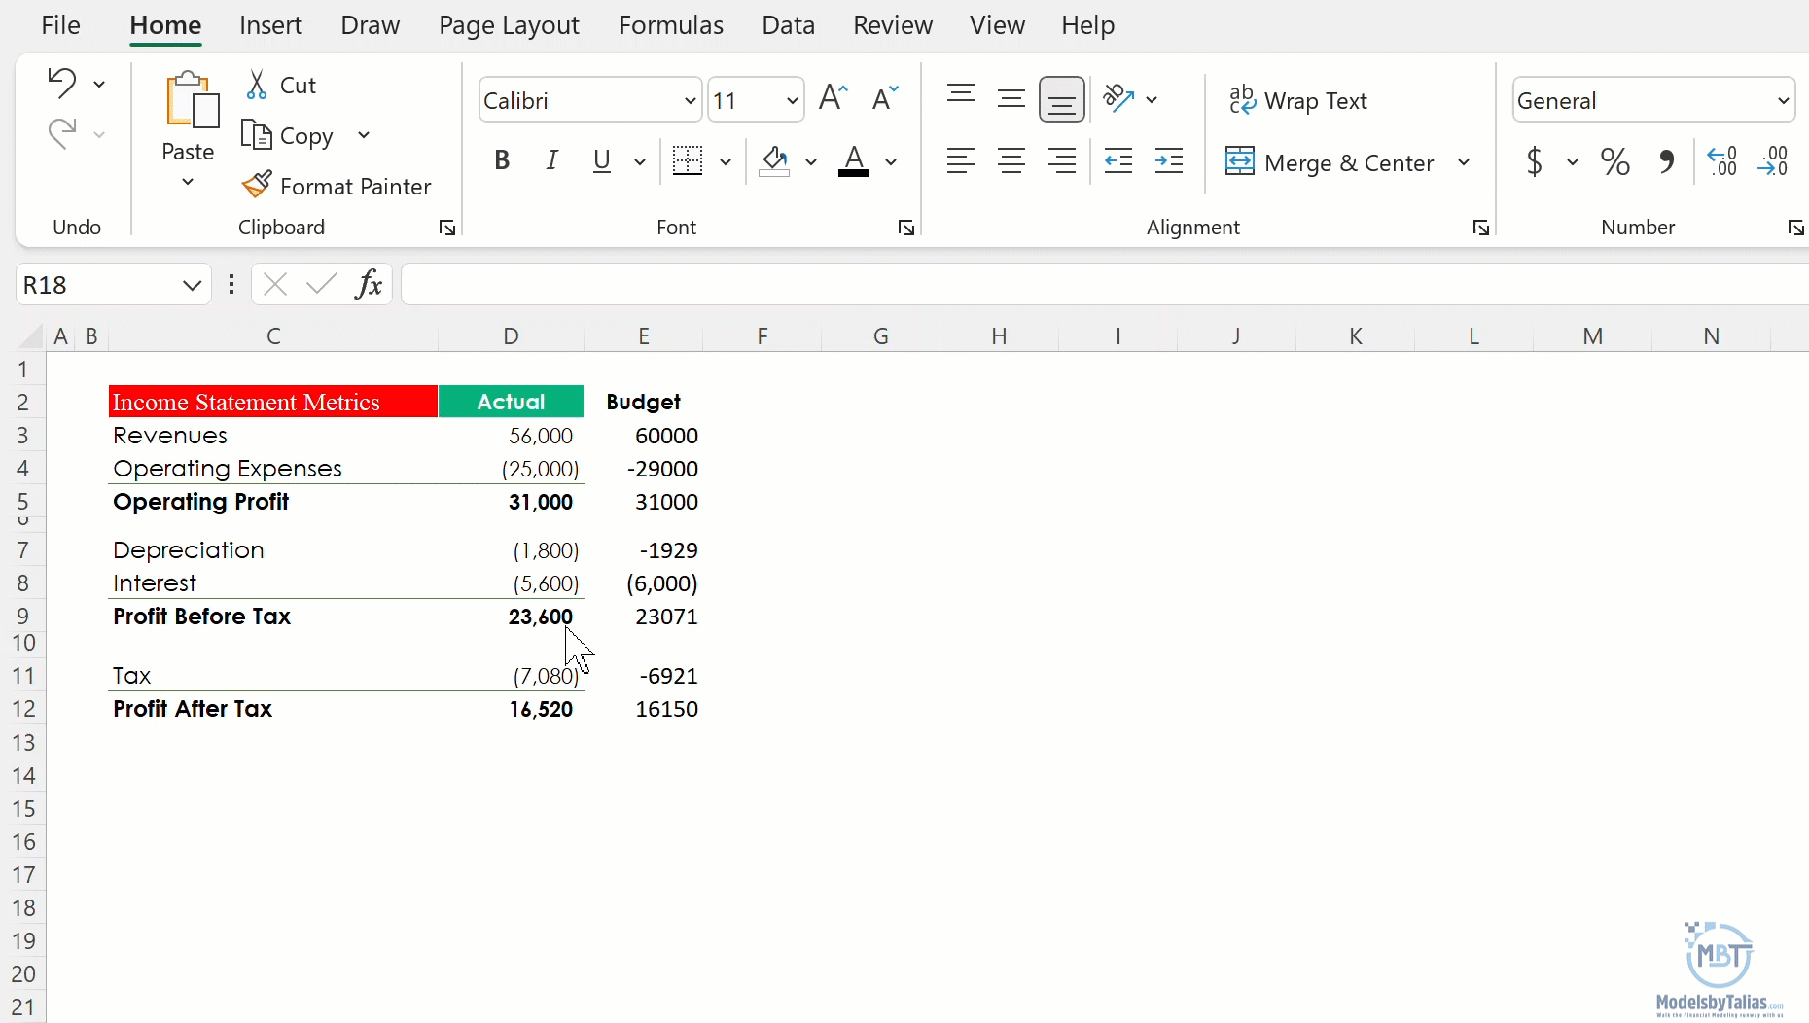This screenshot has width=1809, height=1023.
Task: Toggle Wrap Text on the cell
Action: [x=1299, y=100]
